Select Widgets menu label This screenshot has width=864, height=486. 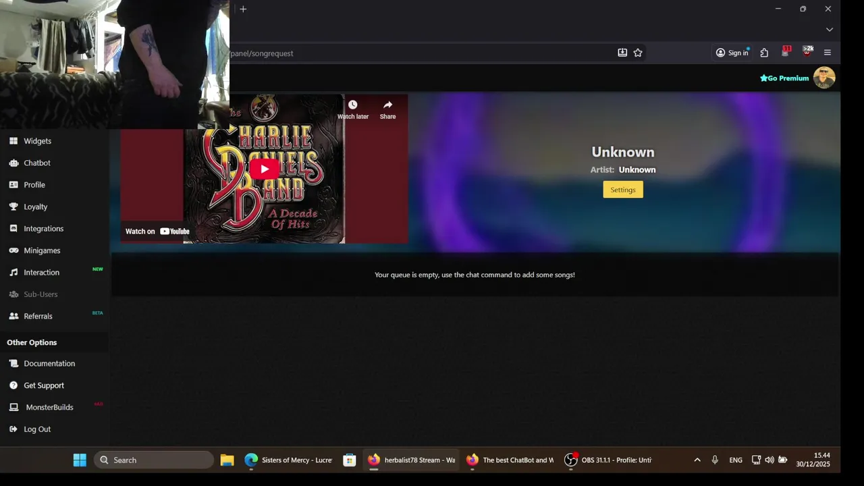[x=38, y=141]
